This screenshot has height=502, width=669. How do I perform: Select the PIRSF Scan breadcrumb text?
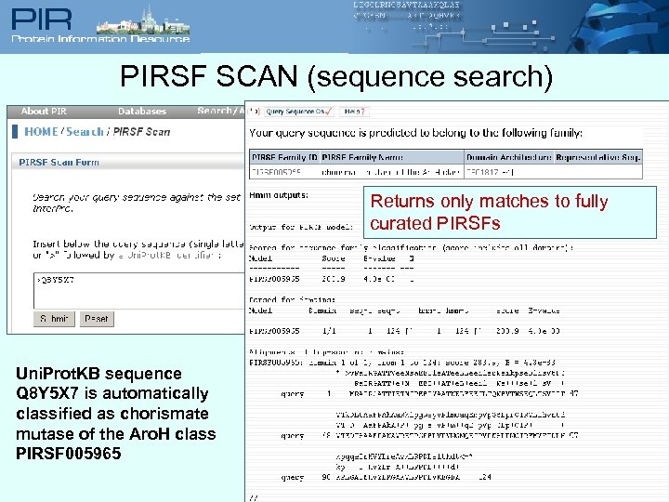click(x=141, y=132)
